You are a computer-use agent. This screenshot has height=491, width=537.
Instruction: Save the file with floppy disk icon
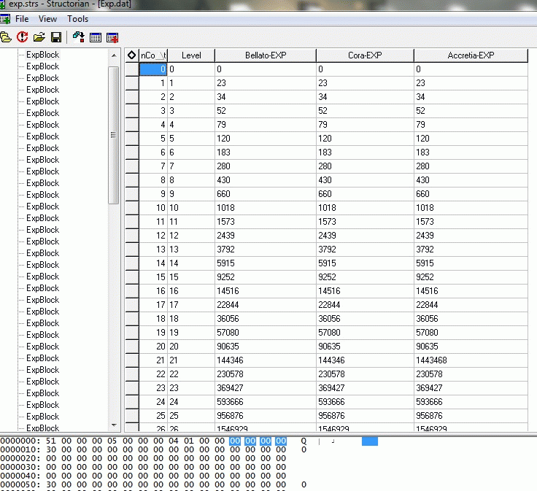tap(56, 37)
